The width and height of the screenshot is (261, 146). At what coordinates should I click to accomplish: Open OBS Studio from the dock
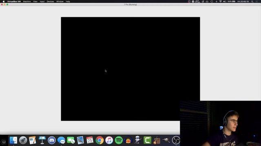pos(176,140)
